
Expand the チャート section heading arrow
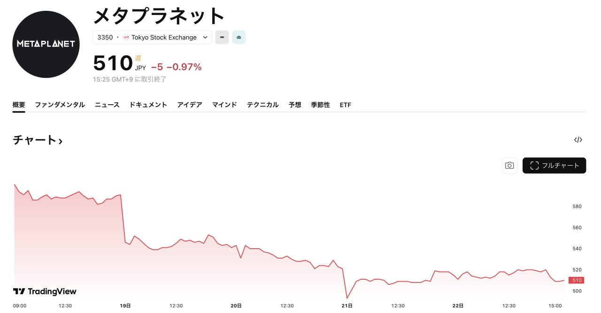pos(61,140)
